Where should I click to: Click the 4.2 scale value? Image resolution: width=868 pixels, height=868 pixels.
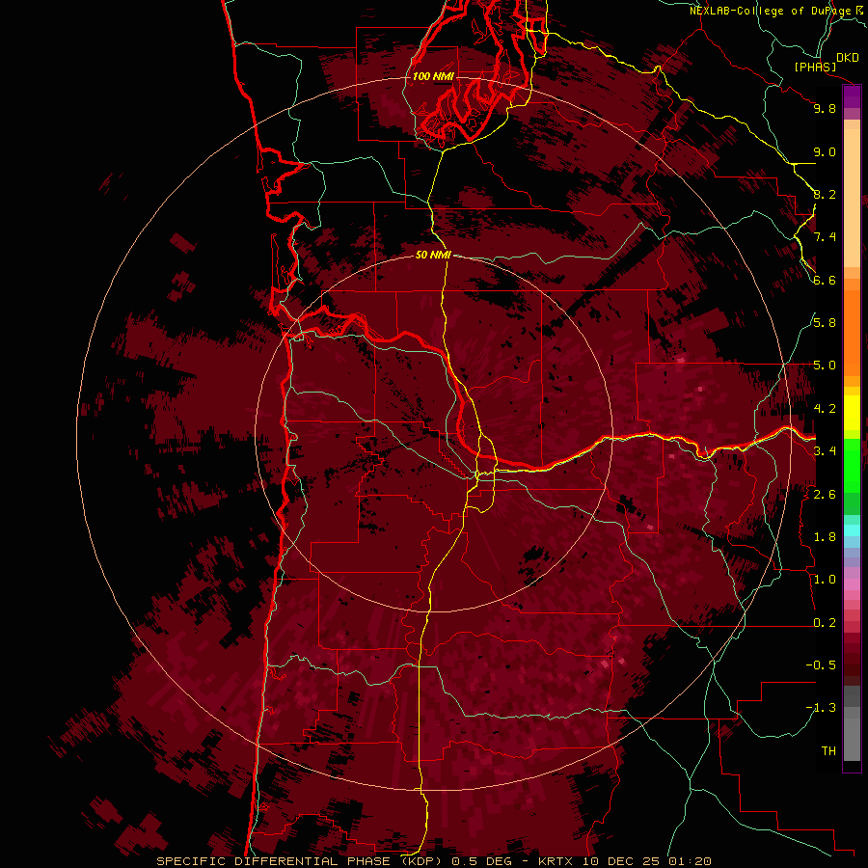click(x=825, y=409)
